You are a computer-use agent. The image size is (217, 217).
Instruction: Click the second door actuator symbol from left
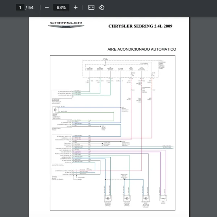tap(127, 199)
